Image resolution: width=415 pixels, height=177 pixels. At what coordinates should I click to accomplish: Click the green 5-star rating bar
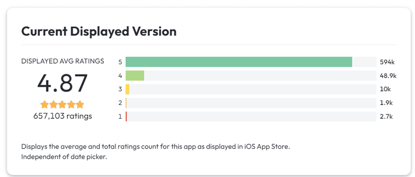pyautogui.click(x=239, y=62)
